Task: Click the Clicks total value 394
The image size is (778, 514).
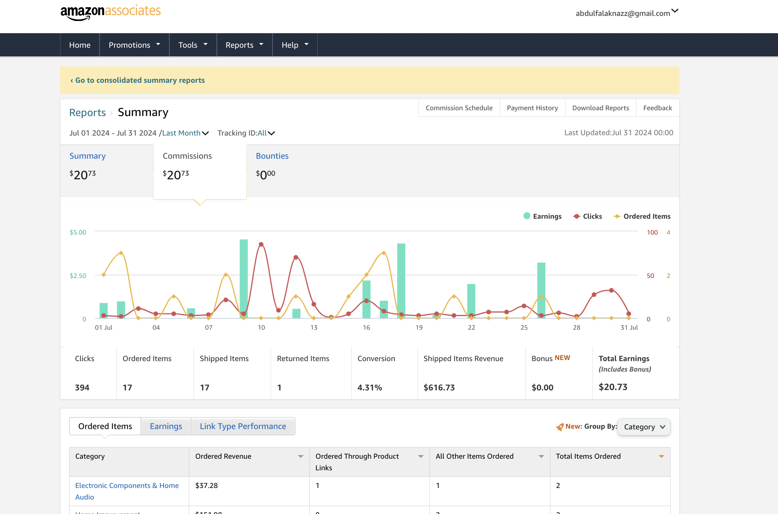Action: [82, 387]
